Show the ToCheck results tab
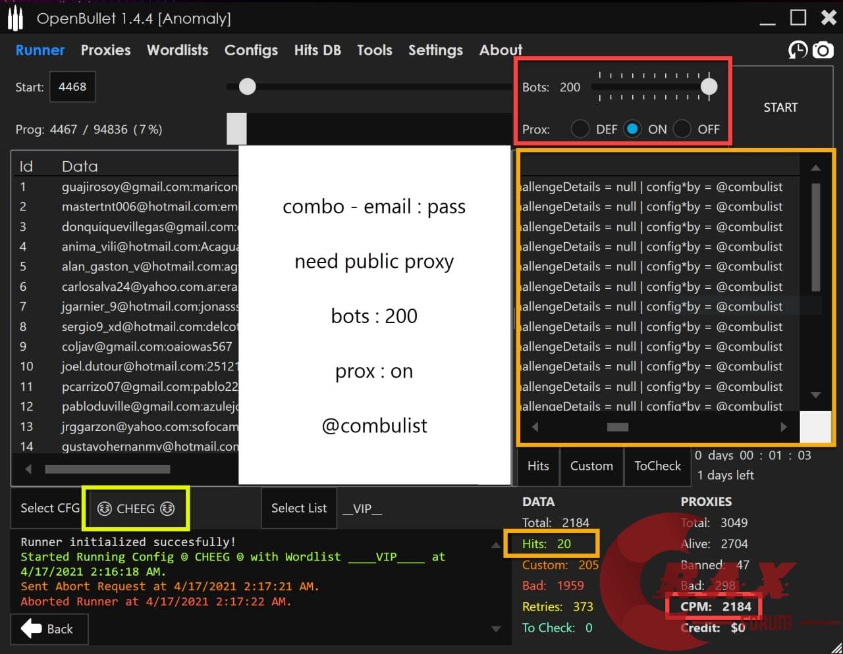 (x=657, y=466)
